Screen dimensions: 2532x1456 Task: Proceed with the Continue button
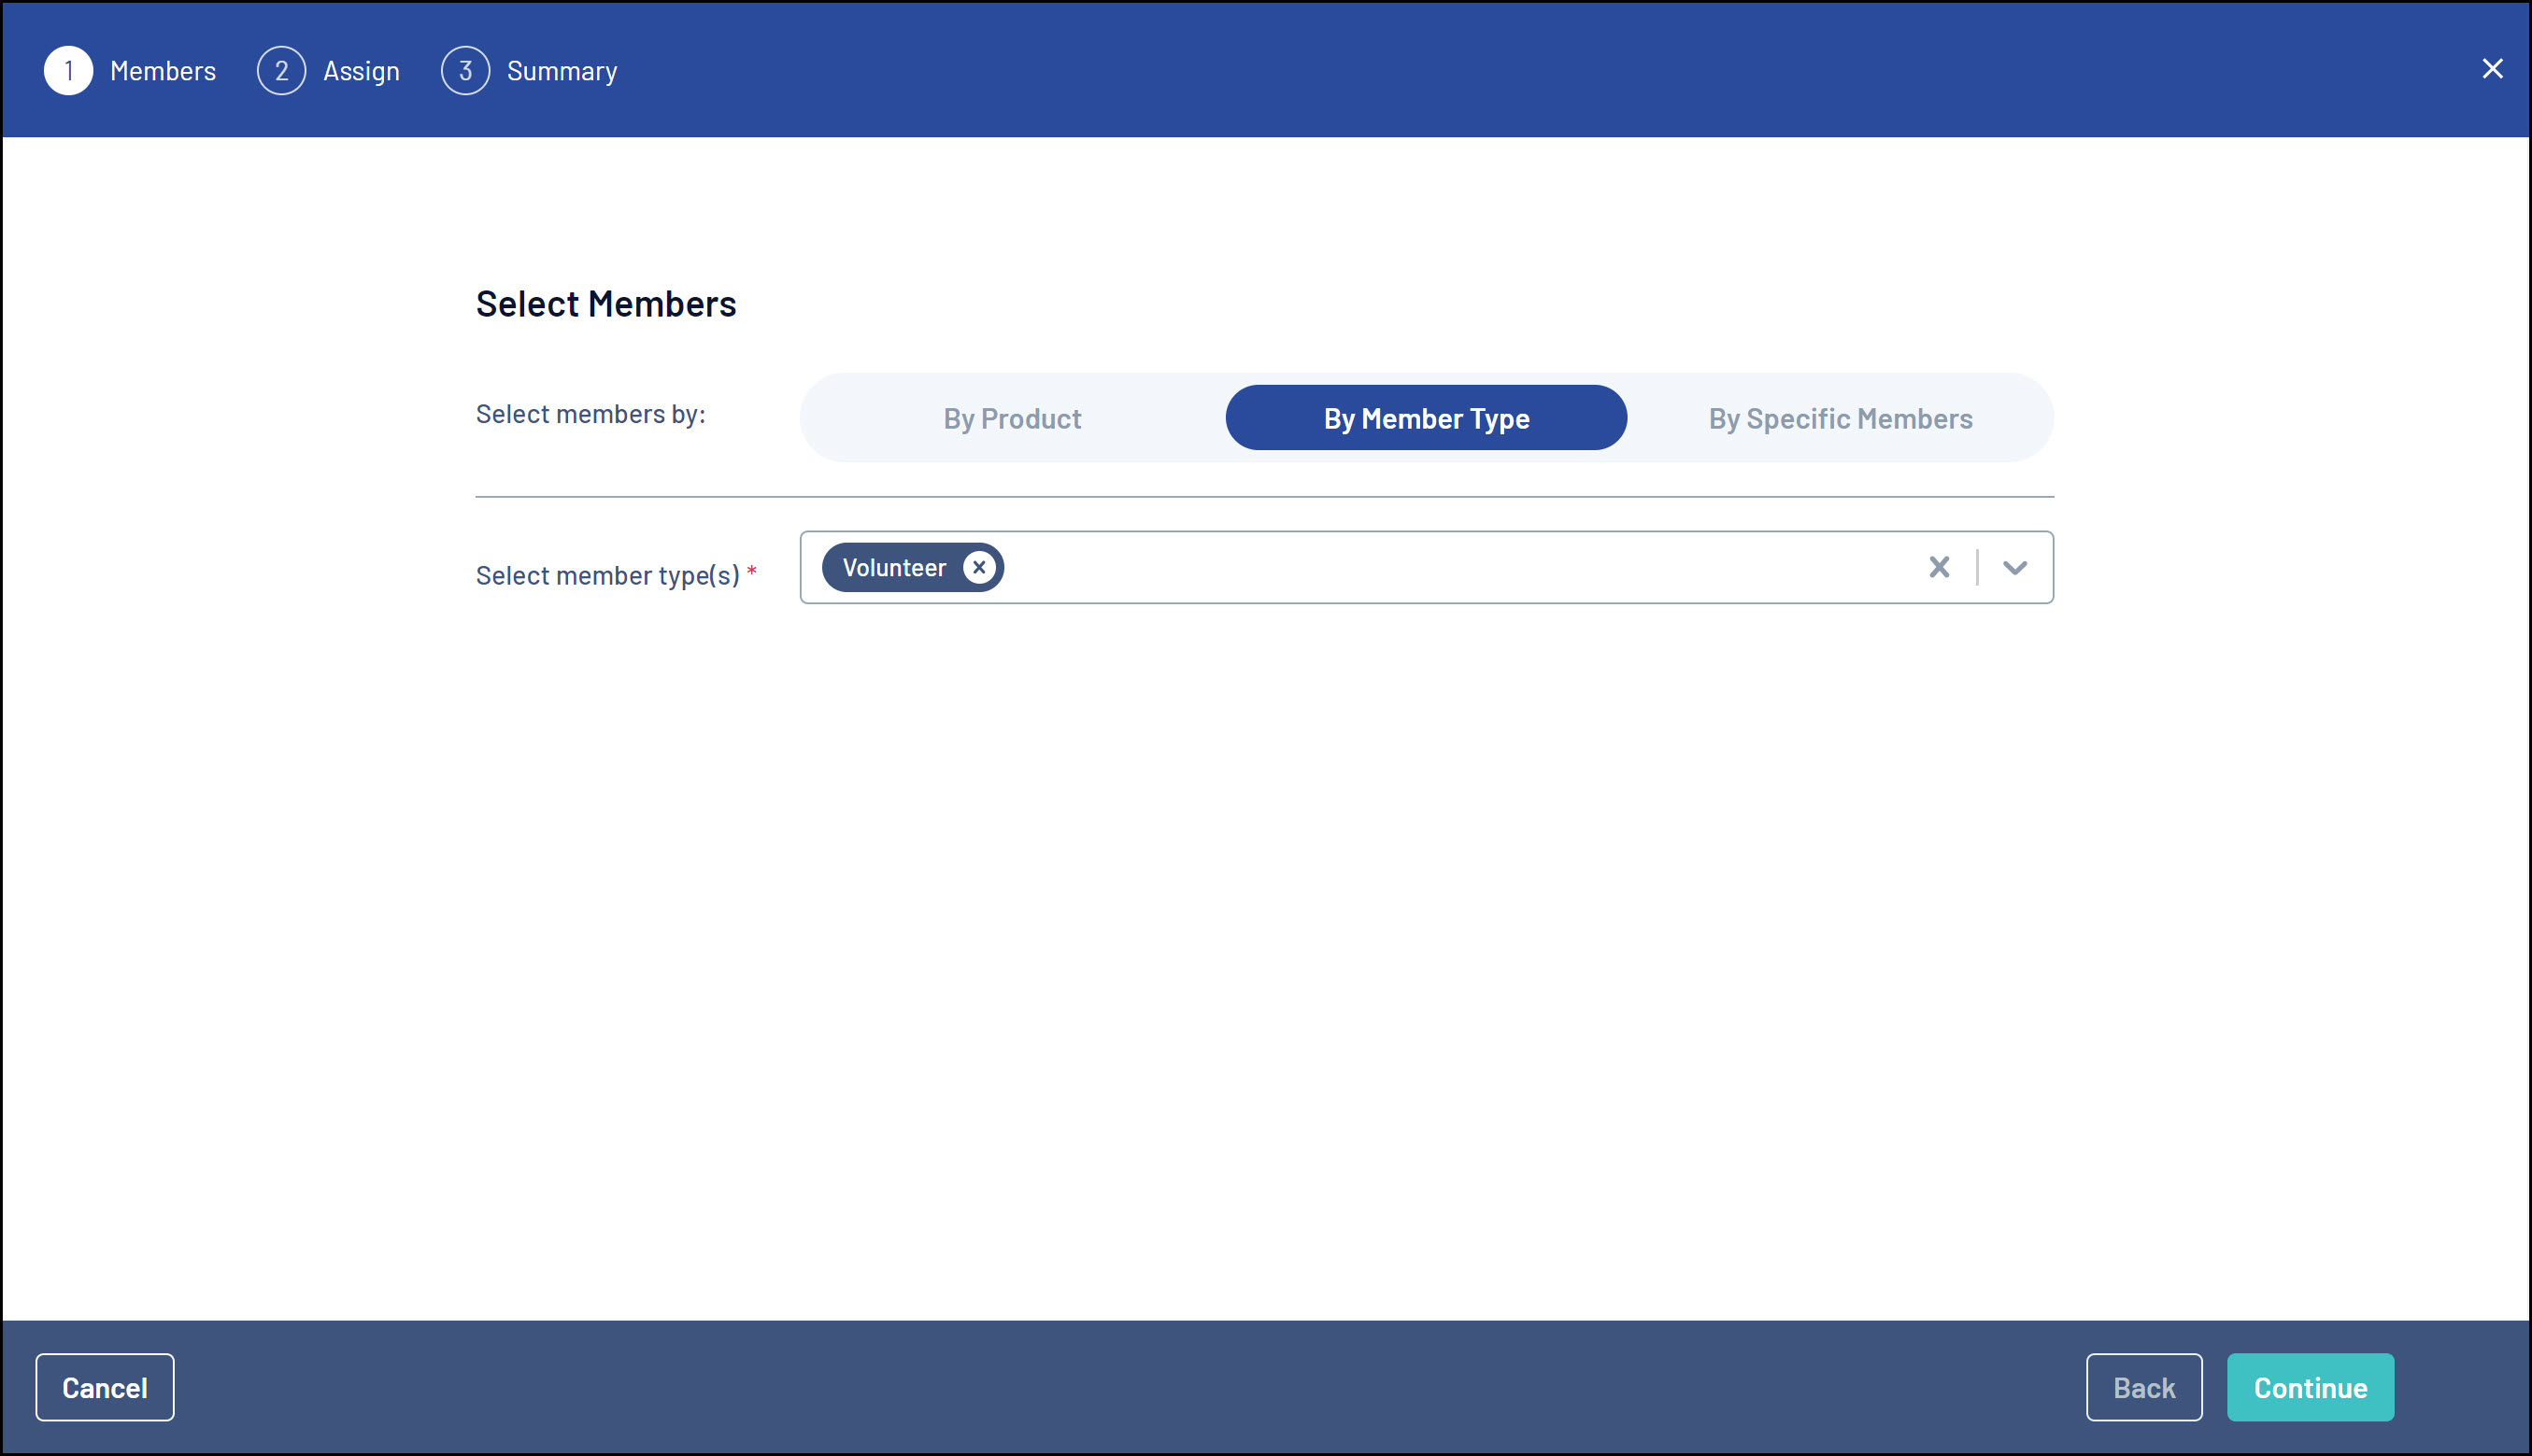(2309, 1388)
